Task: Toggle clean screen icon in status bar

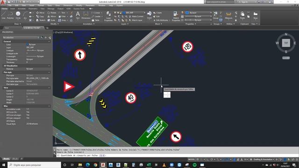Action: [x=293, y=160]
